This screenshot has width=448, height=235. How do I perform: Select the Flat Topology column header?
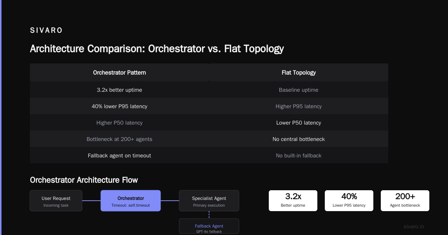click(x=299, y=72)
